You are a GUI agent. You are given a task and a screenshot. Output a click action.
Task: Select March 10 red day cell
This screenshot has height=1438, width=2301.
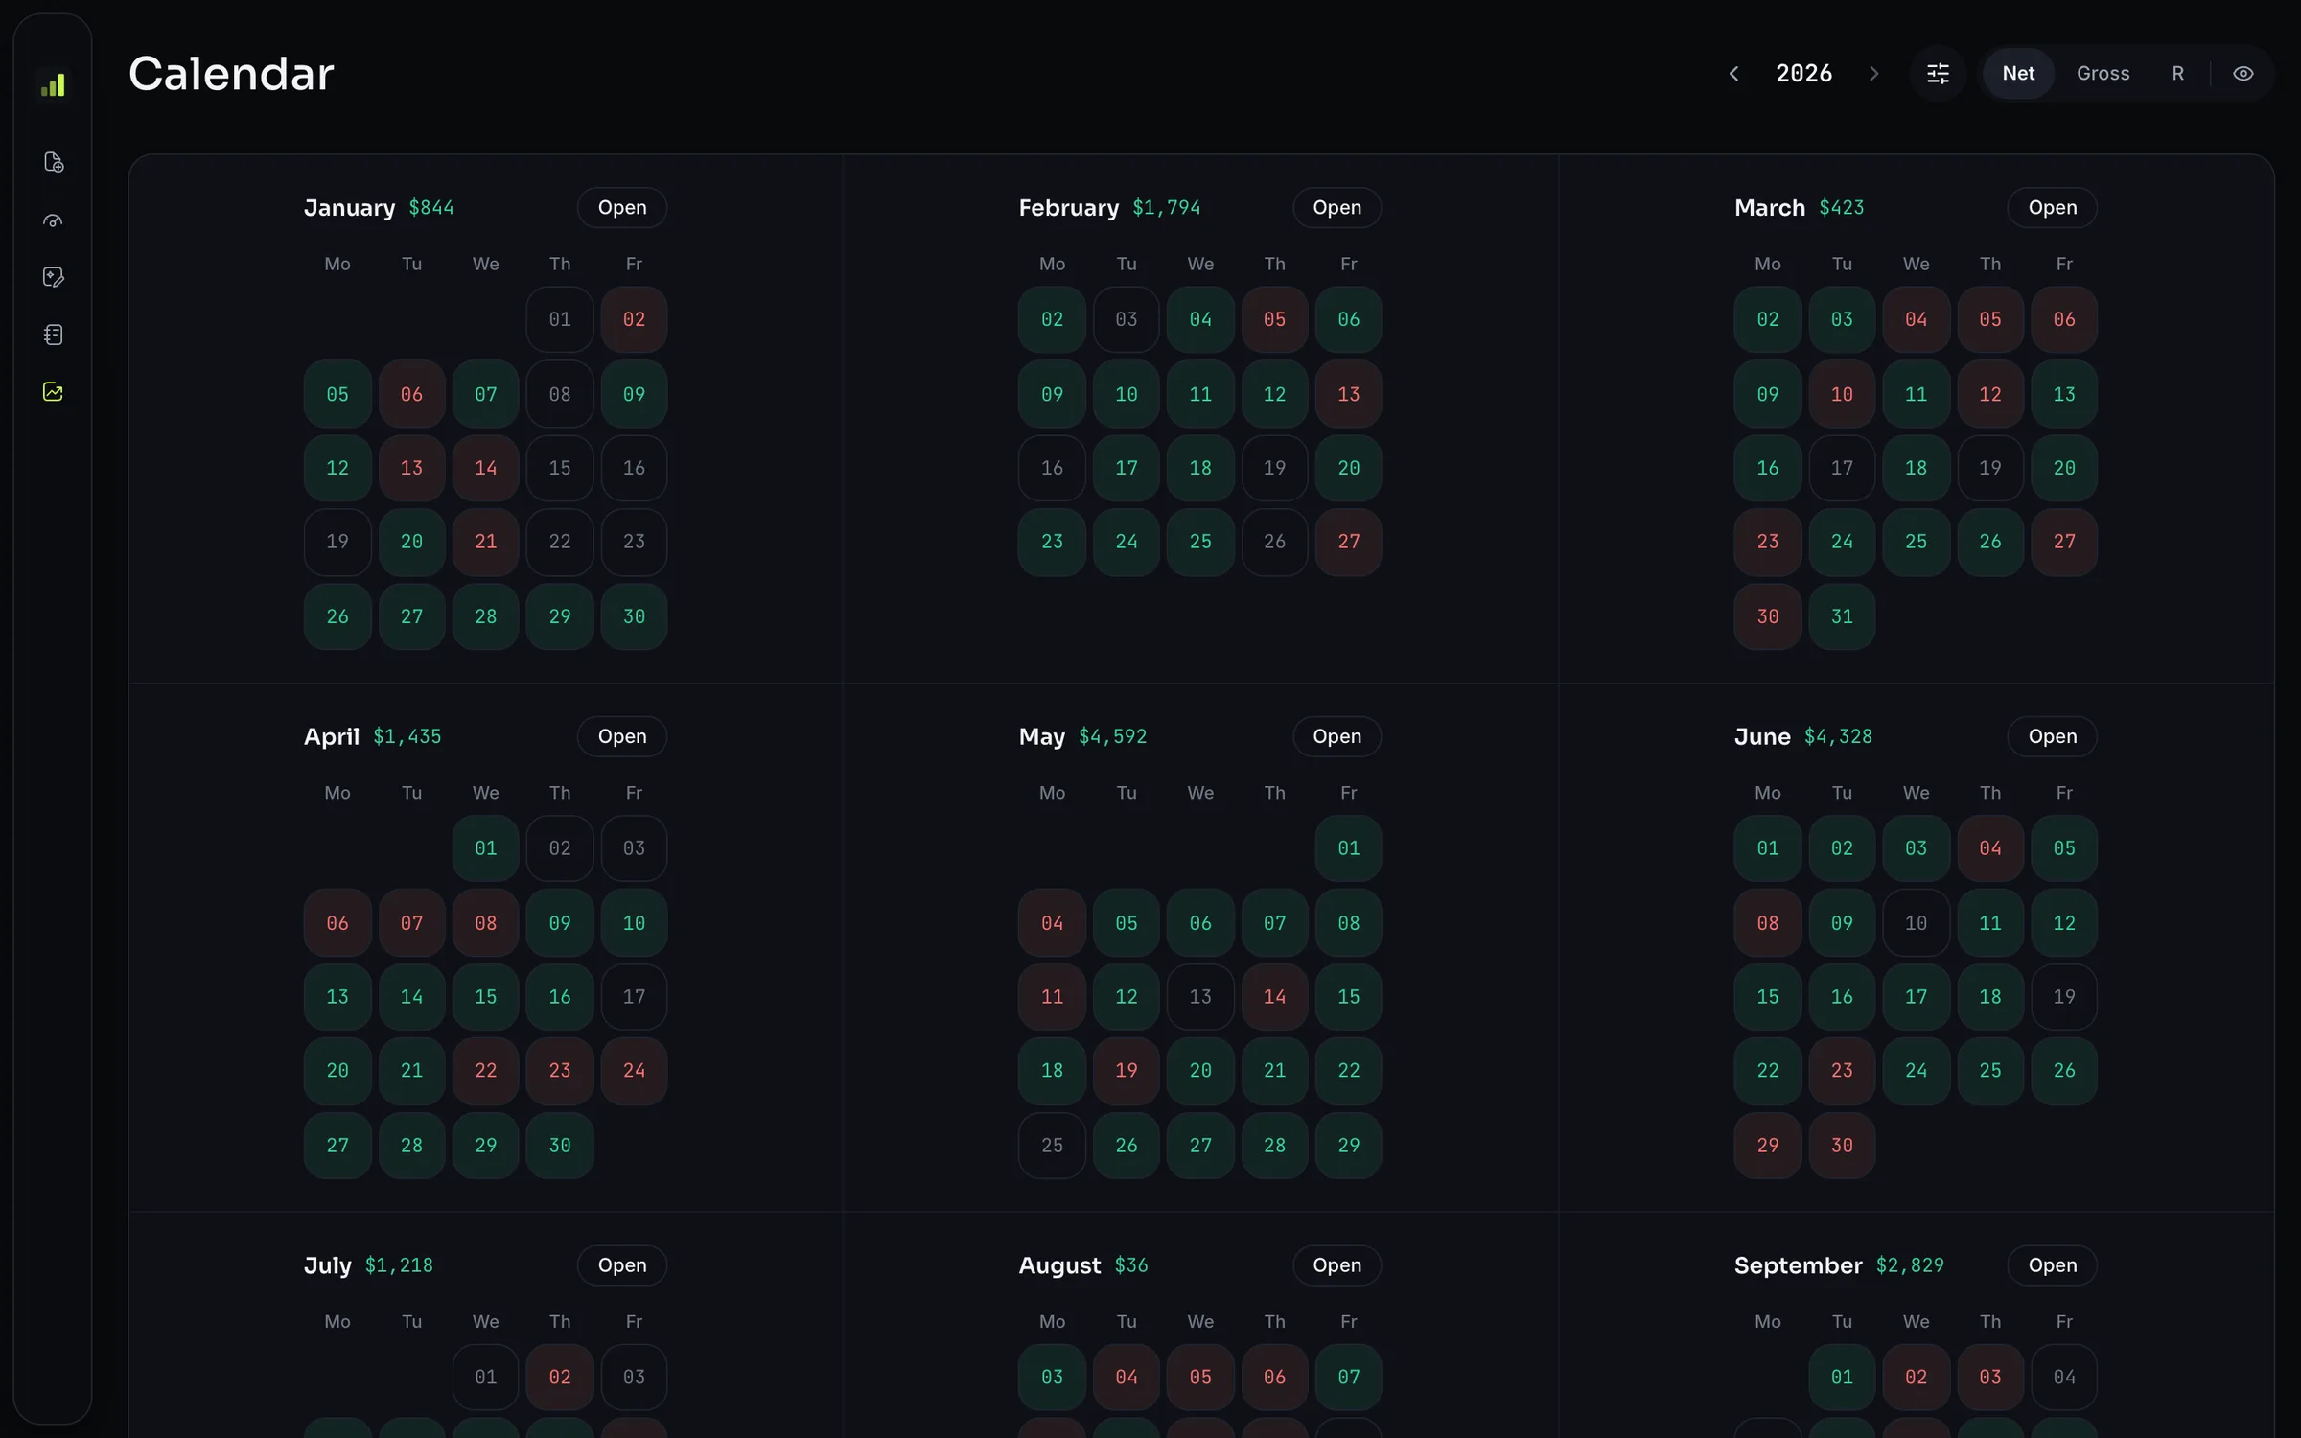tap(1842, 394)
